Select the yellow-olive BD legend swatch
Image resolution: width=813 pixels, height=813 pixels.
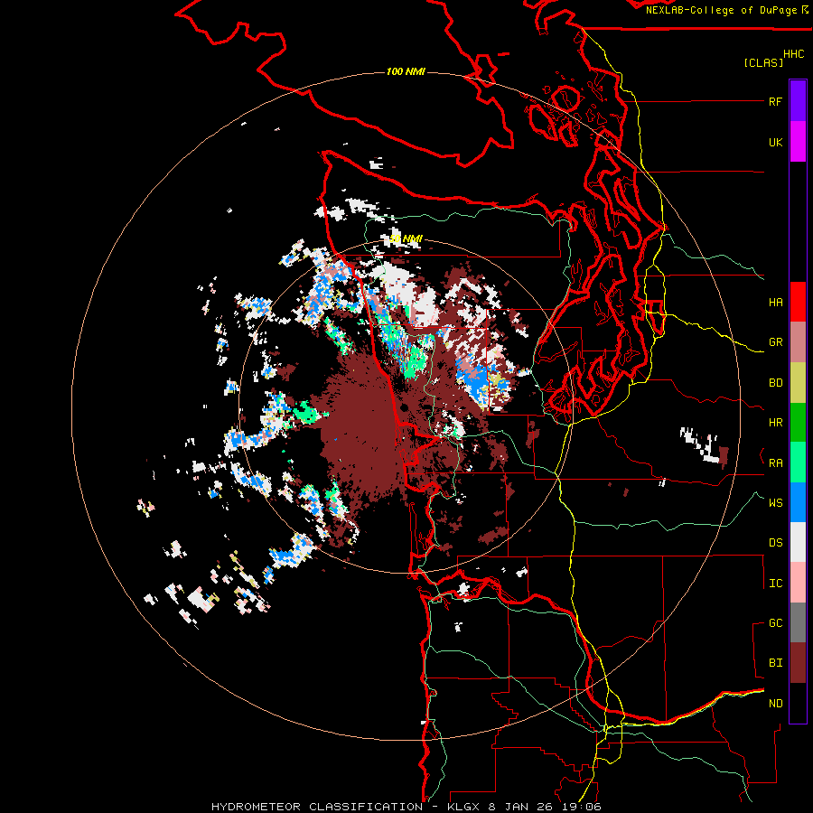click(x=798, y=383)
